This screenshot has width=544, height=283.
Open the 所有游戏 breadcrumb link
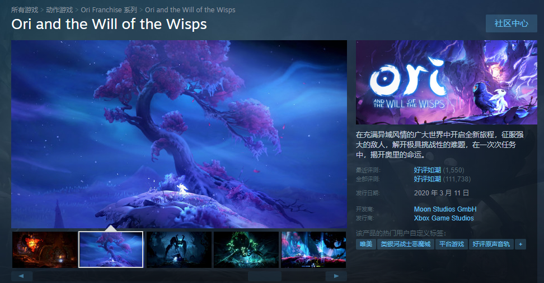[25, 9]
